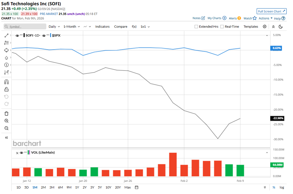Click the lock drawings icon
This screenshot has height=194, width=293.
tap(6, 89)
